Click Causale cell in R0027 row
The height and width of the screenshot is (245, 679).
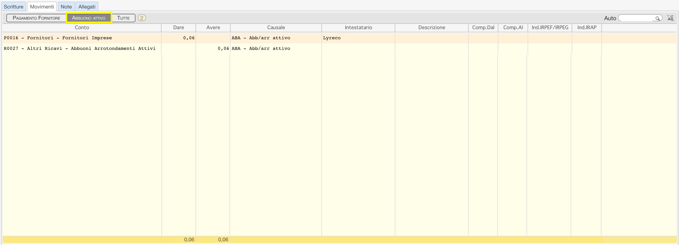276,49
